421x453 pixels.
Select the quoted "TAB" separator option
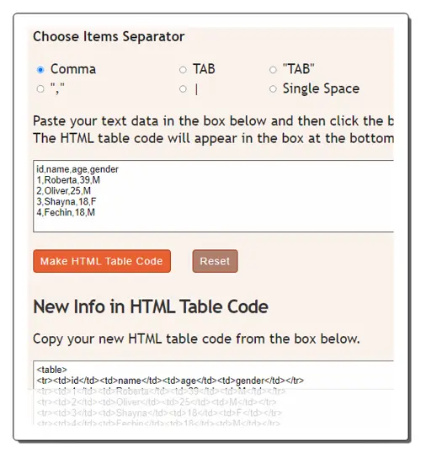(273, 70)
